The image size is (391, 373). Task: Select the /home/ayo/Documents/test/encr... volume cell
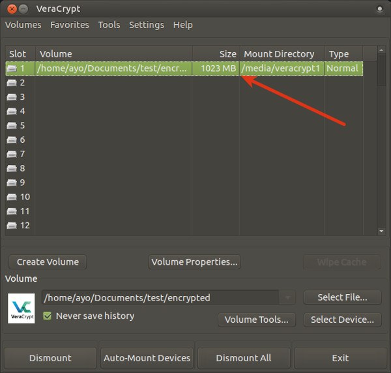click(x=113, y=68)
